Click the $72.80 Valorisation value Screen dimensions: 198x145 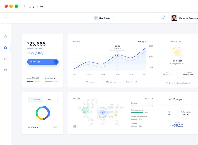[x=186, y=115]
